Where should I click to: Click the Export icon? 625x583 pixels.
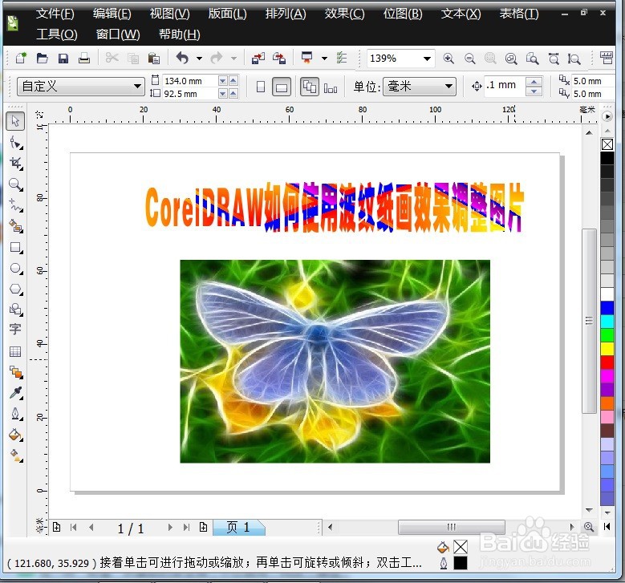279,59
